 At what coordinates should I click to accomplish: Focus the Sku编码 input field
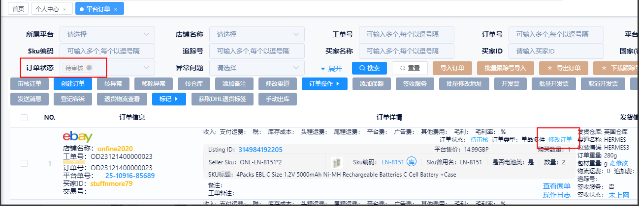(x=107, y=51)
